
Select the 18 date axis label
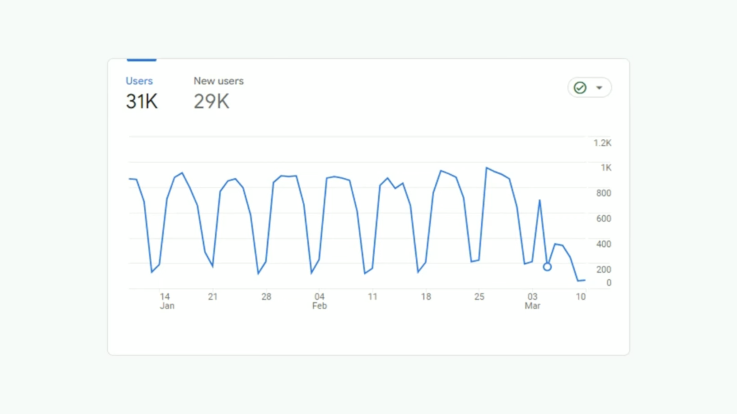pos(426,297)
